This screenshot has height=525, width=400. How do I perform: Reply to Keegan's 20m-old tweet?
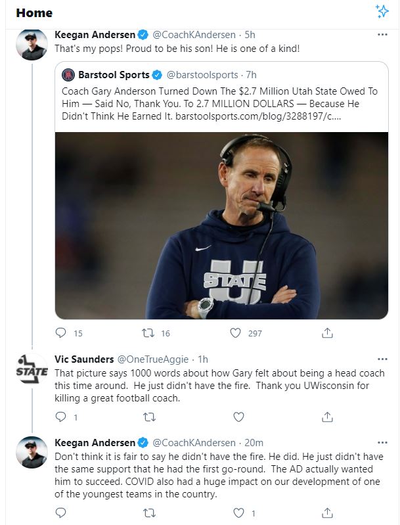pyautogui.click(x=60, y=513)
